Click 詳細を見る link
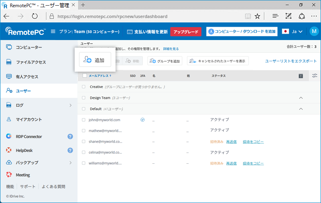321x203 pixels. click(171, 49)
